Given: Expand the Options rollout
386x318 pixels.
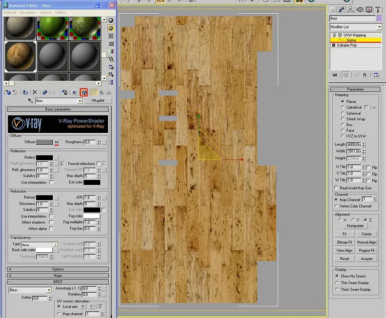Looking at the screenshot, I should [x=58, y=269].
